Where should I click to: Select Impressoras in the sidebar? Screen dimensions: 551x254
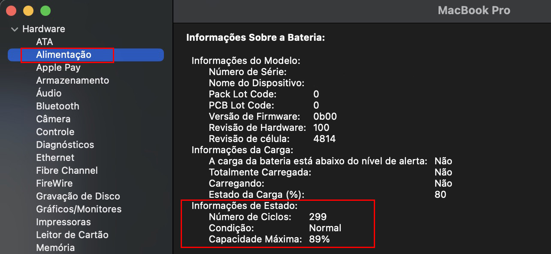[63, 222]
